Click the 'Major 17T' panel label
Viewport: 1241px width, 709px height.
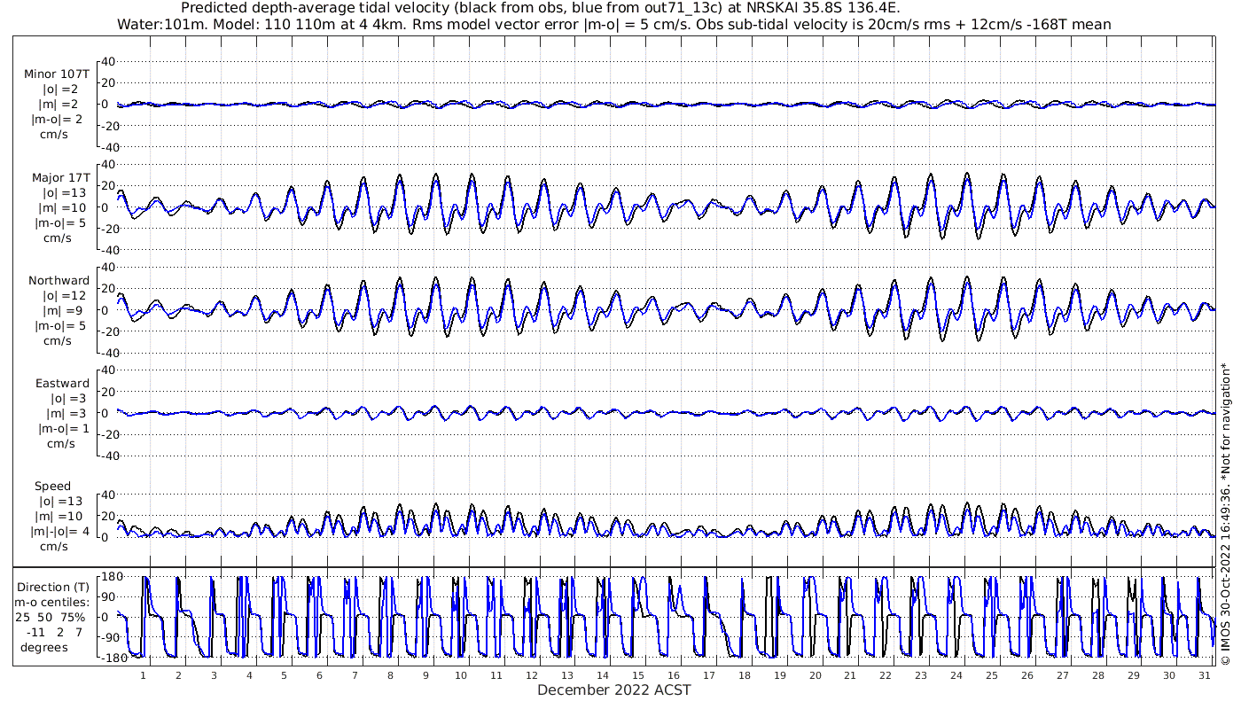[59, 178]
